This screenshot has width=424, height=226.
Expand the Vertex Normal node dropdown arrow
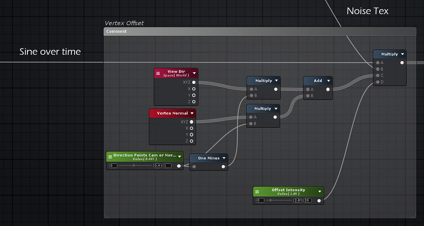192,113
